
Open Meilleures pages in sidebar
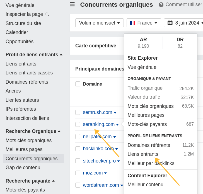24,149
